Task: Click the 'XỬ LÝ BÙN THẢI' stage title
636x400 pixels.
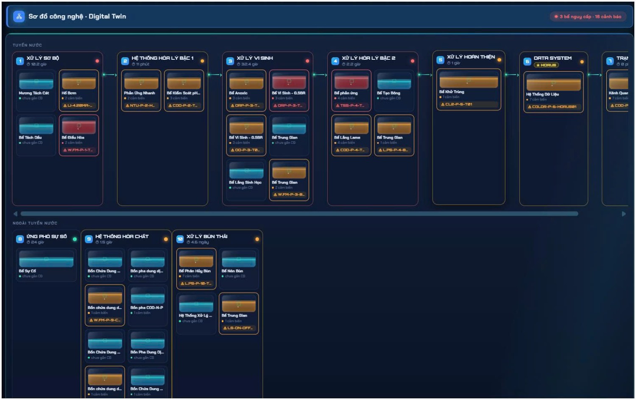Action: point(207,236)
